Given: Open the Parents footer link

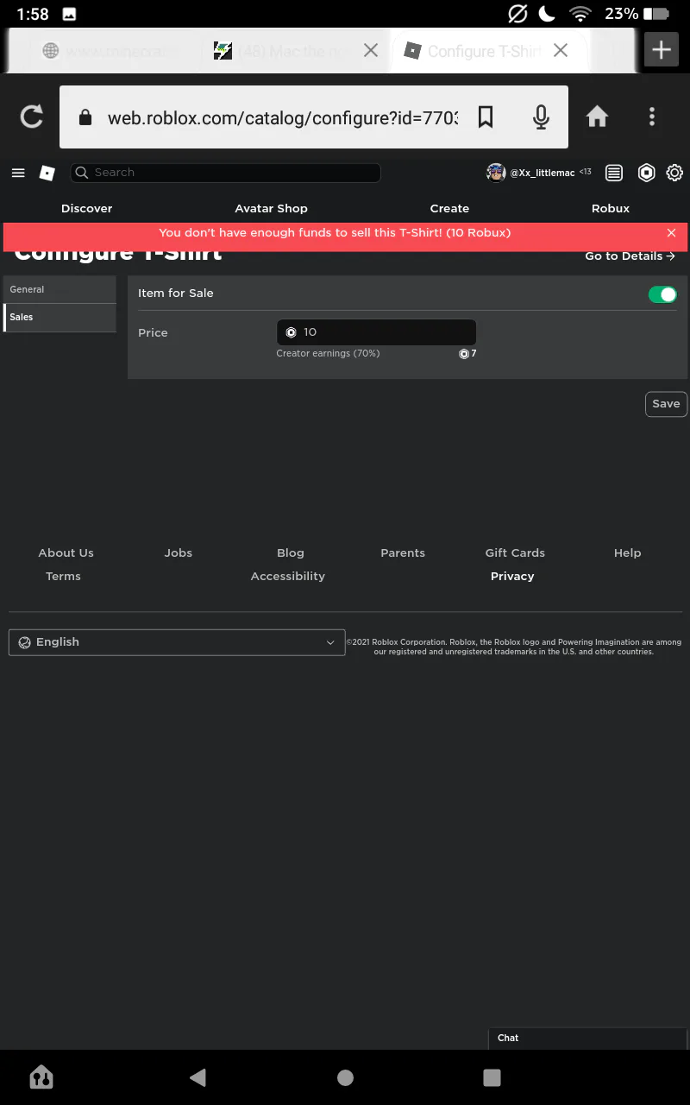Looking at the screenshot, I should click(403, 553).
